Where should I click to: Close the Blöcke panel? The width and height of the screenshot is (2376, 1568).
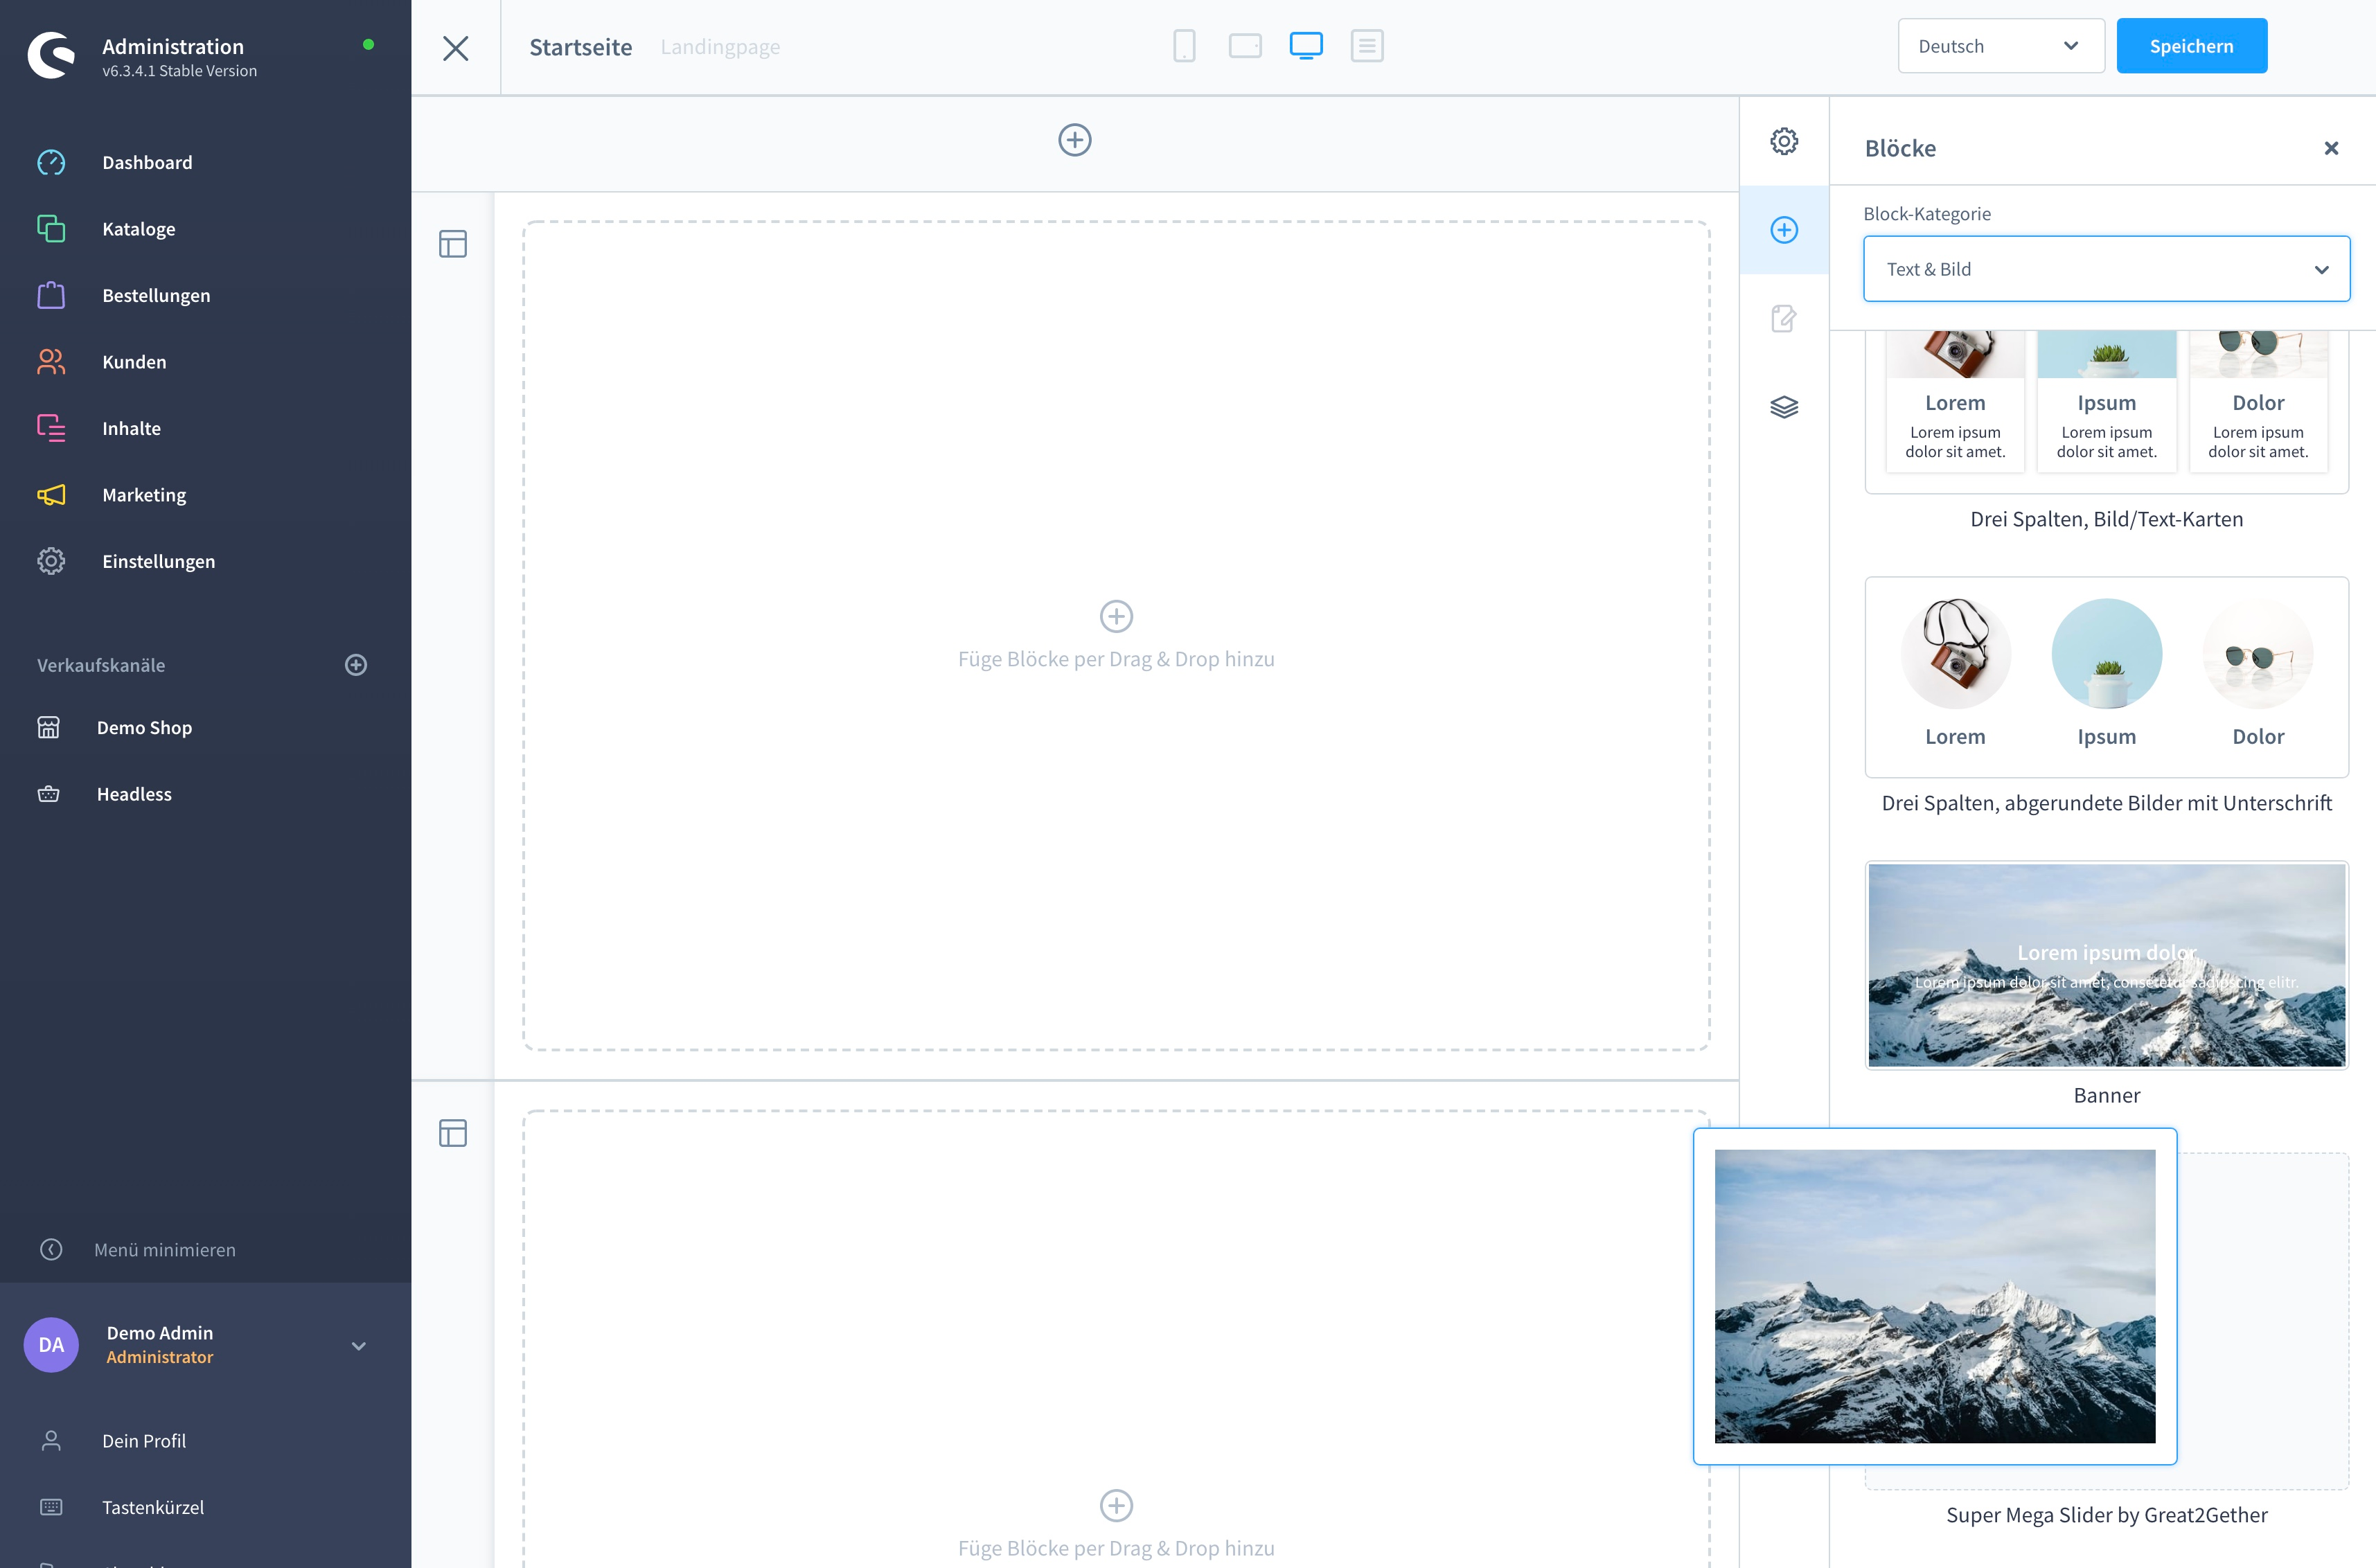(2331, 148)
